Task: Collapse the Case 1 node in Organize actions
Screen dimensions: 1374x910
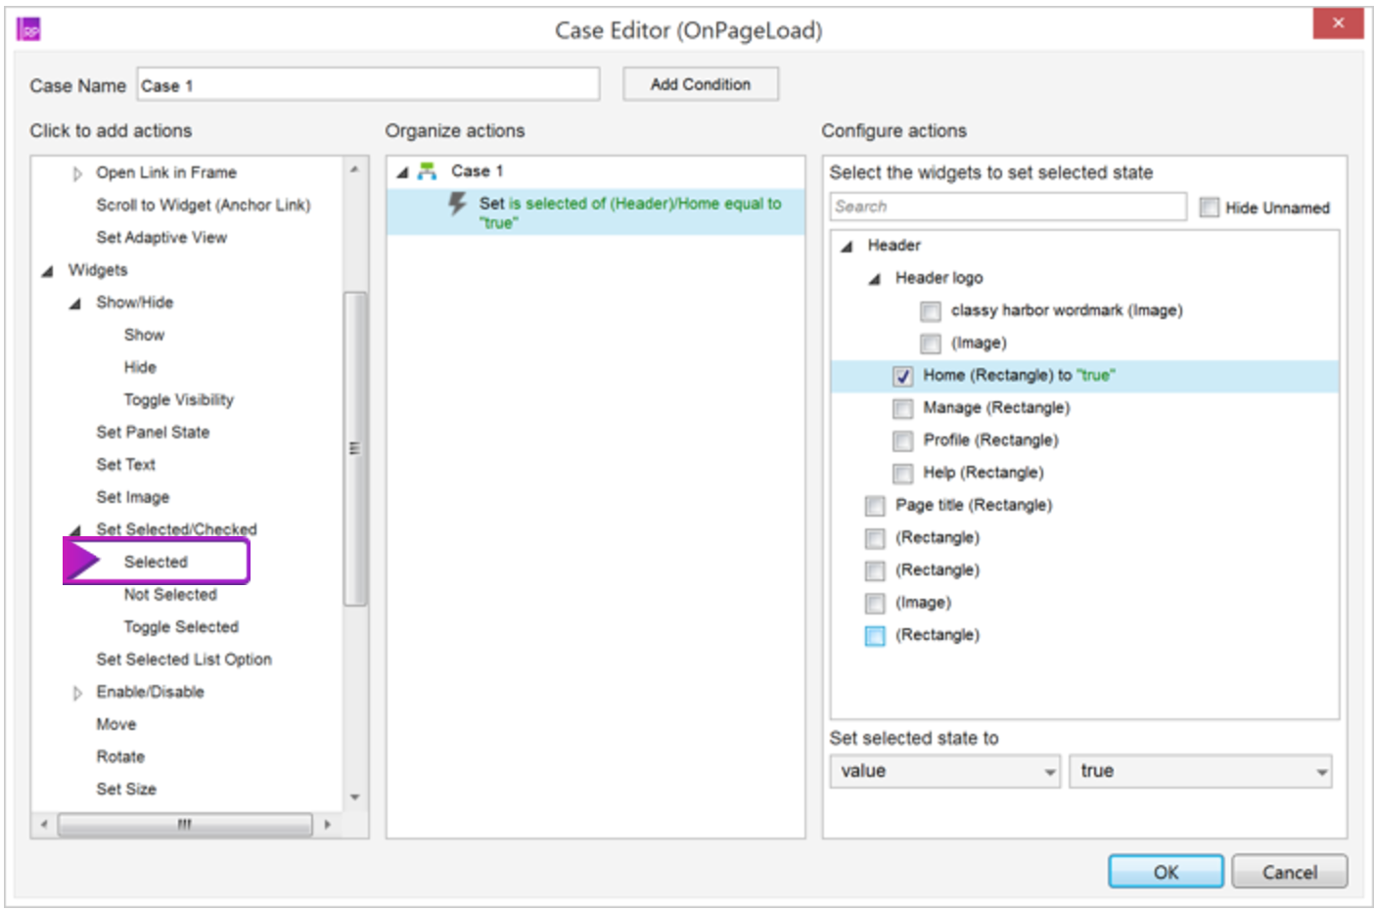Action: [x=402, y=172]
